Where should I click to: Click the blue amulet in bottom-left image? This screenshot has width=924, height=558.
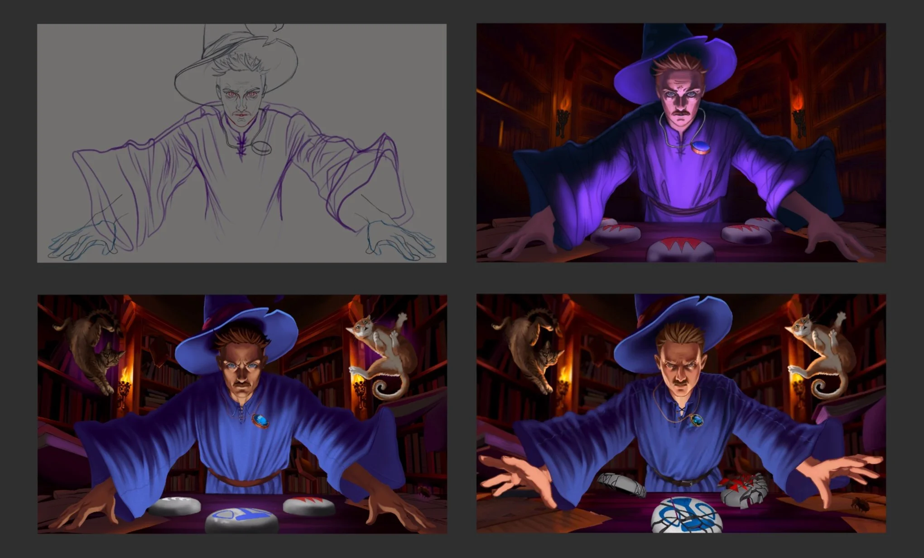pyautogui.click(x=261, y=421)
